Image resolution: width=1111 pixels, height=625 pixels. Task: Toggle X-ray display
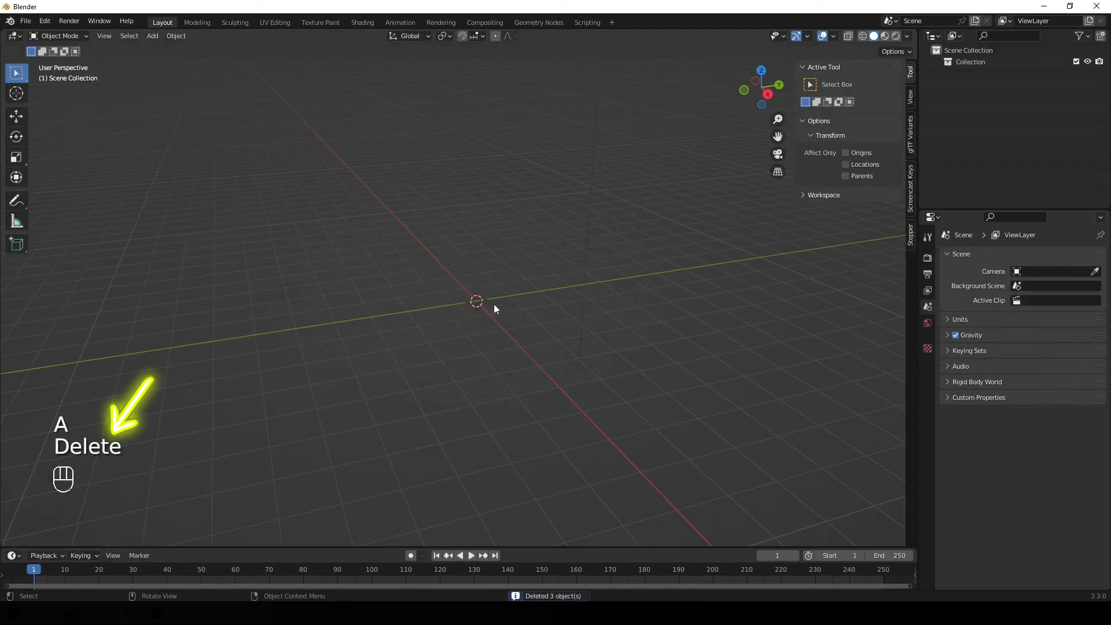pos(848,36)
